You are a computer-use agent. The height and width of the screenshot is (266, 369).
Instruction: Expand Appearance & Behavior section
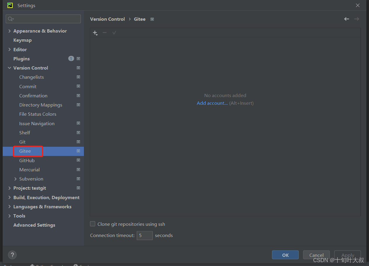tap(9, 31)
